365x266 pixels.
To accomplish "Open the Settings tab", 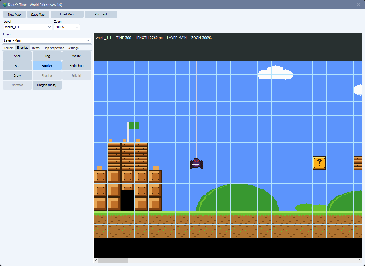I will click(73, 48).
